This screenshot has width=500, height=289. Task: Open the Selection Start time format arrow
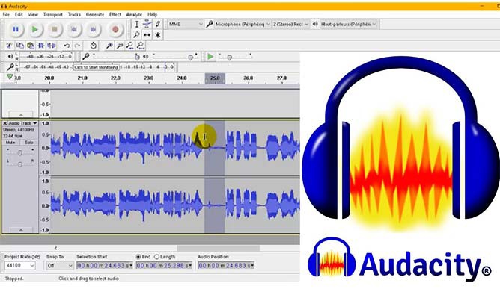pyautogui.click(x=131, y=265)
